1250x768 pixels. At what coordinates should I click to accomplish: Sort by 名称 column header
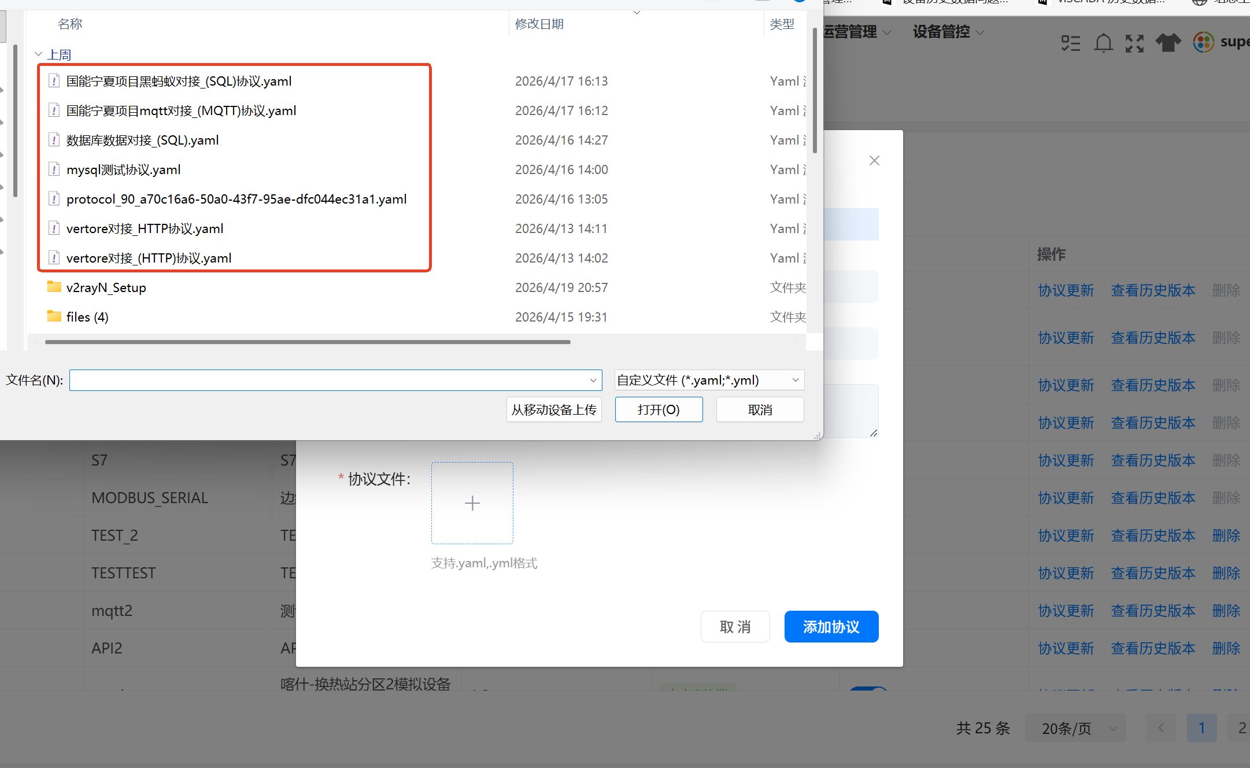[x=70, y=24]
